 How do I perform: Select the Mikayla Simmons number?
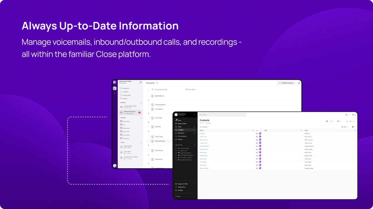point(130,112)
